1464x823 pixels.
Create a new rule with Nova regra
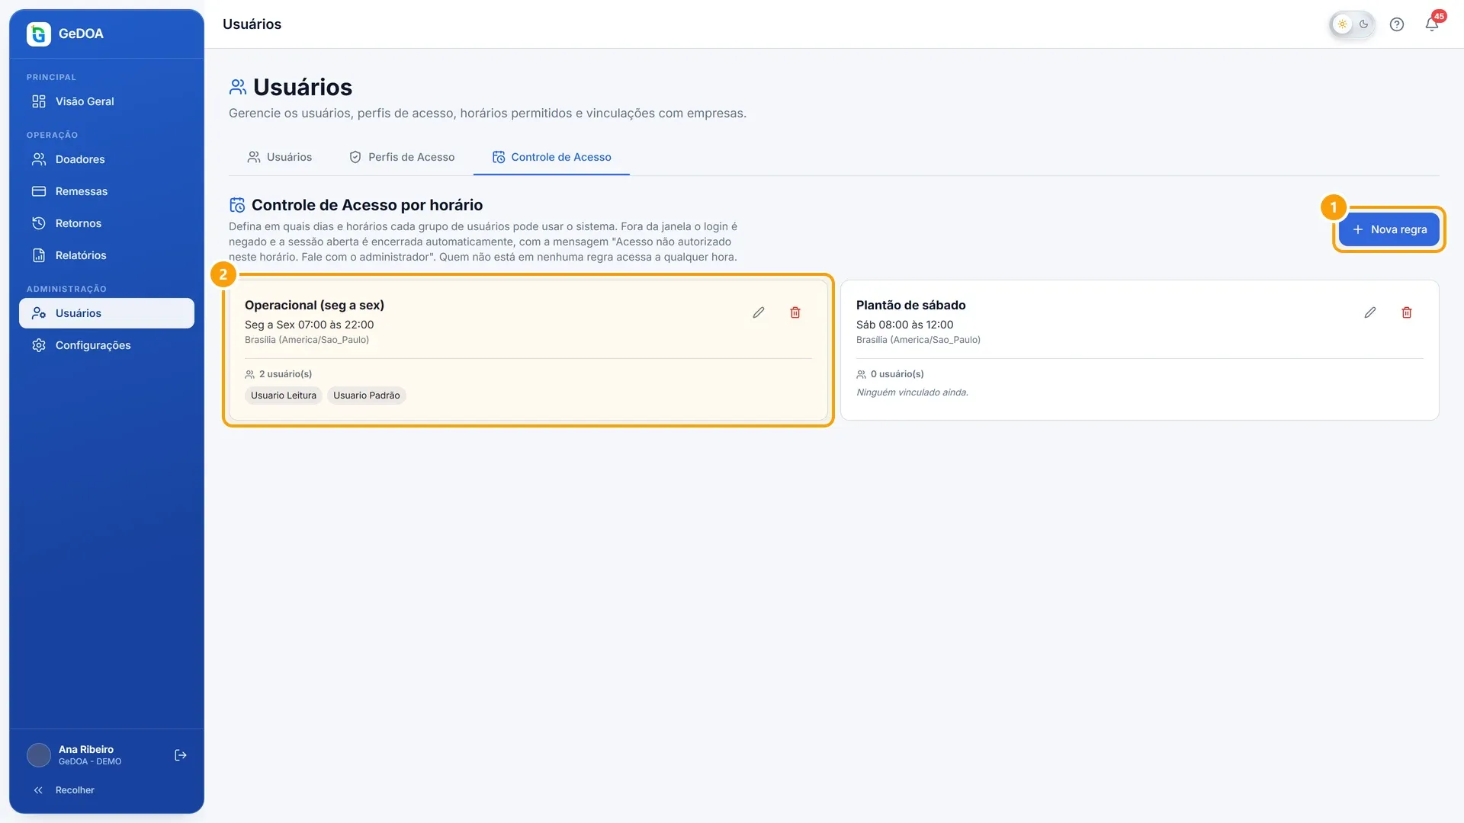[x=1389, y=229]
